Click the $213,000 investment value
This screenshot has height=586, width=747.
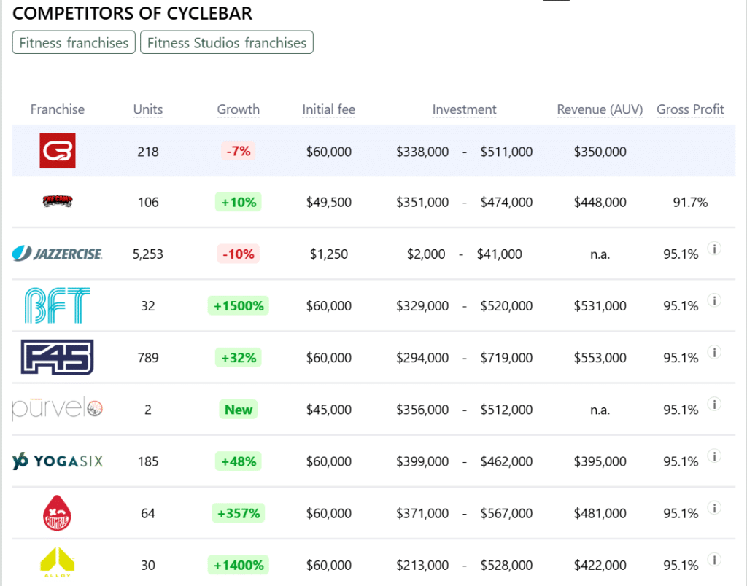422,565
